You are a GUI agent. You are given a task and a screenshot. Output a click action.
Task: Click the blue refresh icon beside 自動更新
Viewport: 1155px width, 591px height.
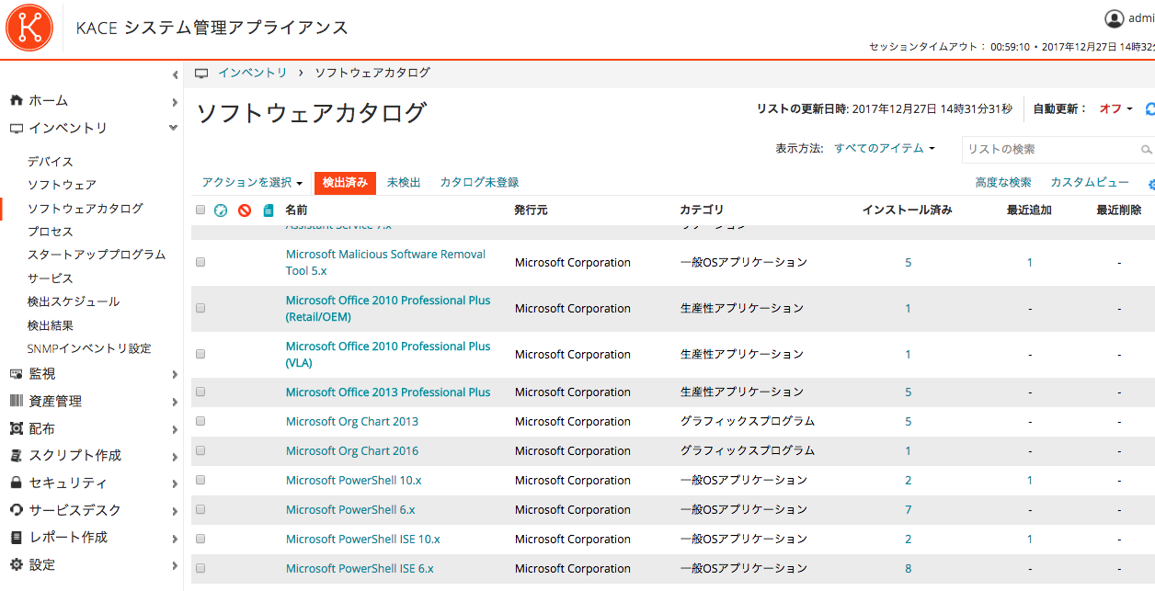coord(1149,108)
